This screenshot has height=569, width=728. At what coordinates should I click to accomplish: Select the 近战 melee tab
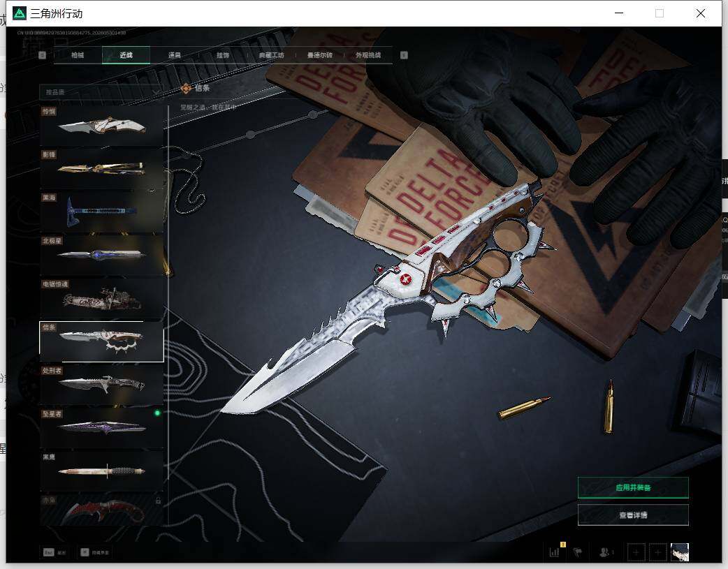[x=126, y=55]
